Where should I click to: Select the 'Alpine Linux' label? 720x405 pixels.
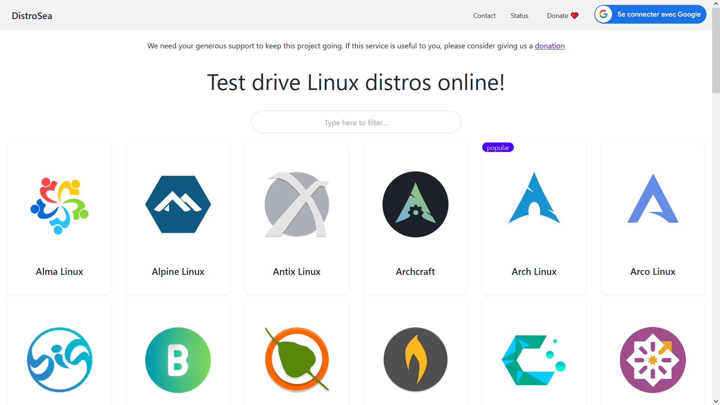(178, 272)
